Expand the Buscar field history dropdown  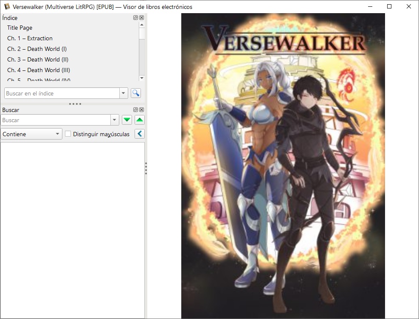pos(115,120)
